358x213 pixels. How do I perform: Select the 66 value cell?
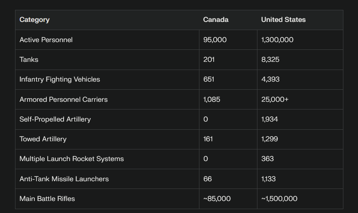click(x=207, y=179)
